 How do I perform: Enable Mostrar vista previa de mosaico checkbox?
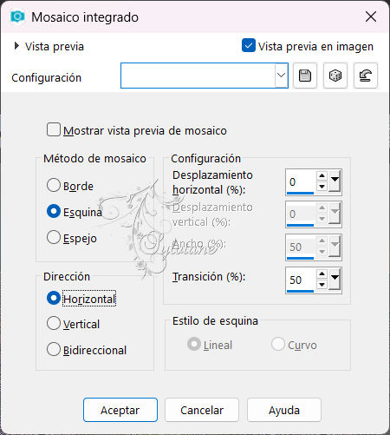[54, 129]
